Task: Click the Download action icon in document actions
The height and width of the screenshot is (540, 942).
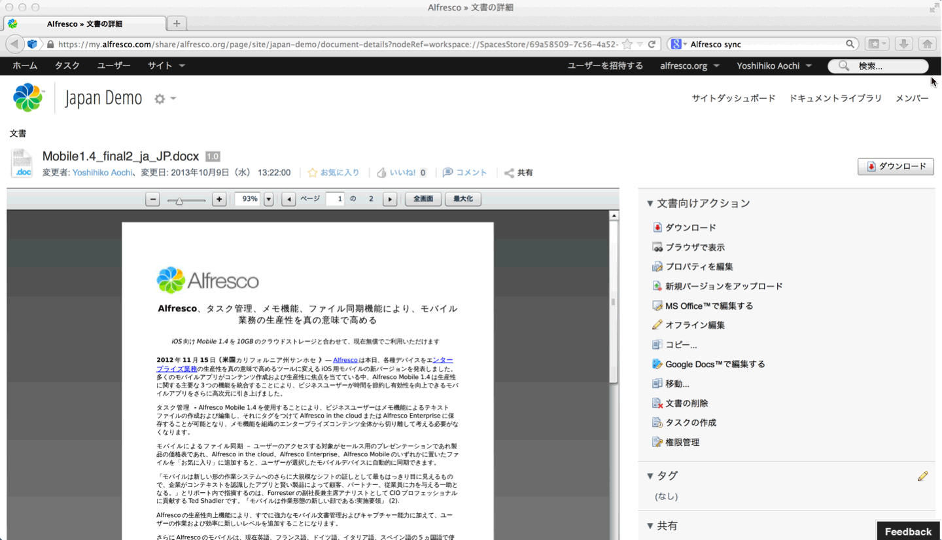Action: (657, 227)
